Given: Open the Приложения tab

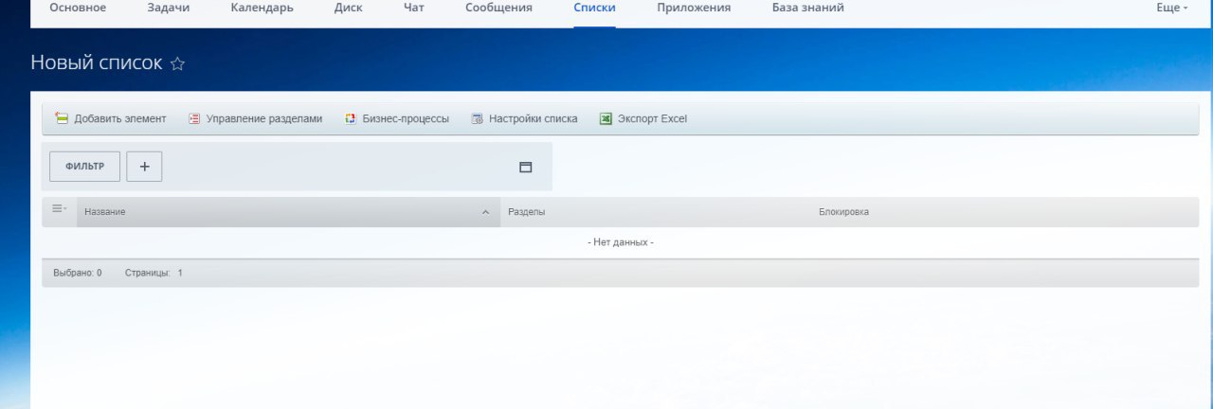Looking at the screenshot, I should coord(694,8).
